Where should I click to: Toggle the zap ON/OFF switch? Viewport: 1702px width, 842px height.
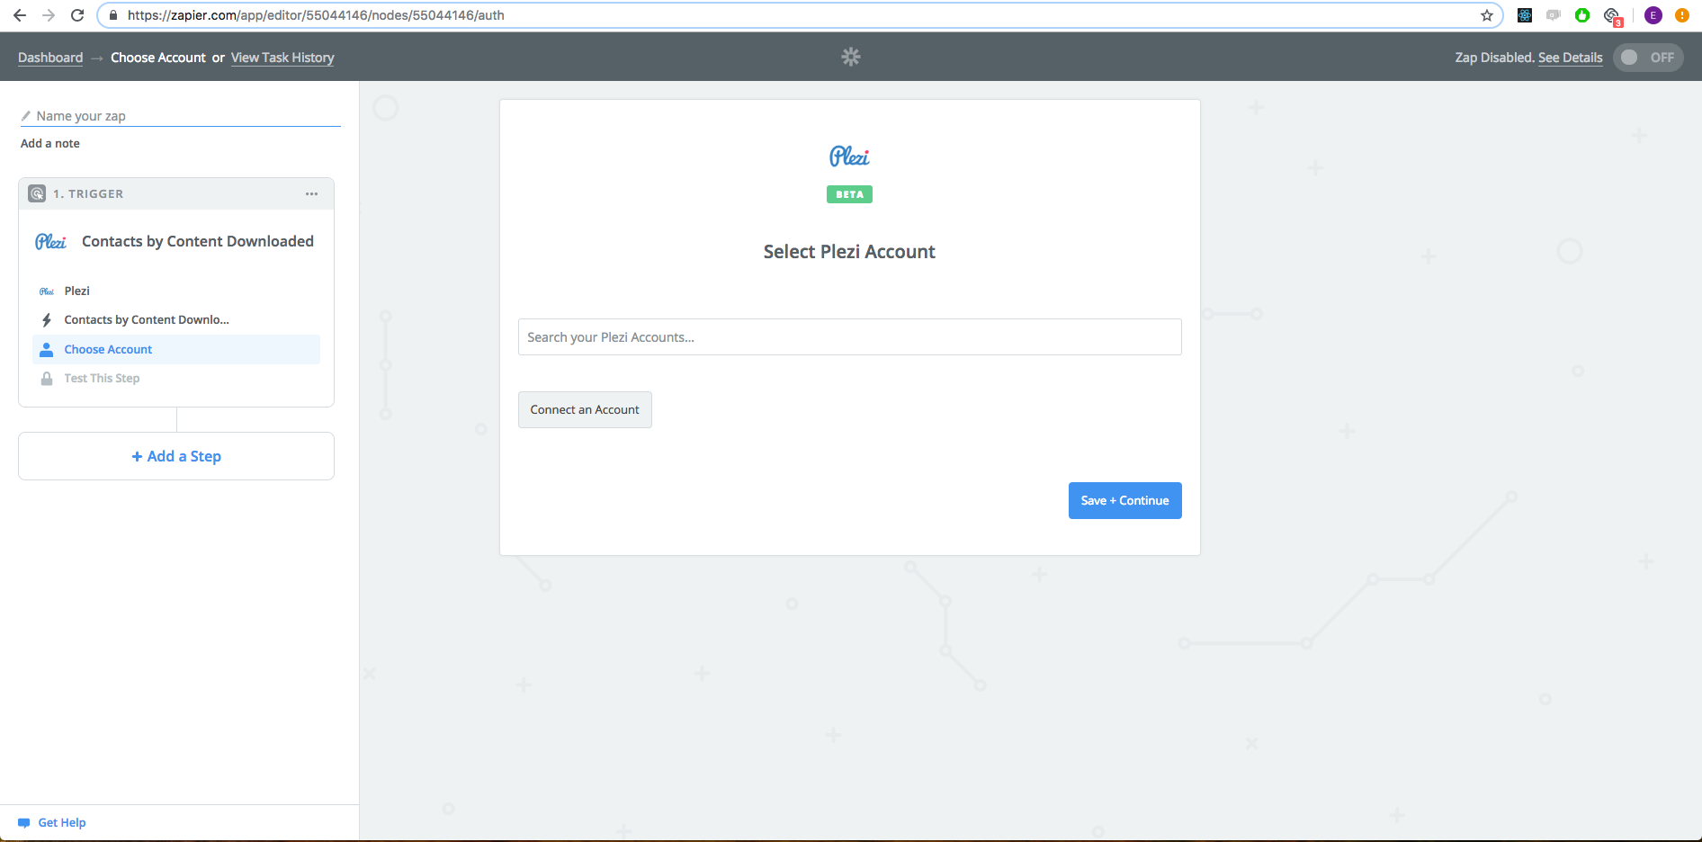coord(1648,58)
